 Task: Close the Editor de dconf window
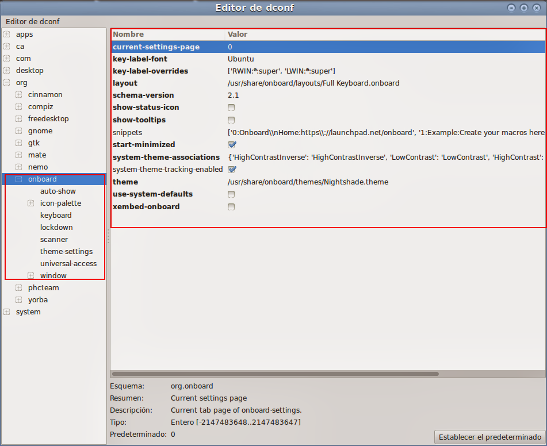click(x=537, y=7)
